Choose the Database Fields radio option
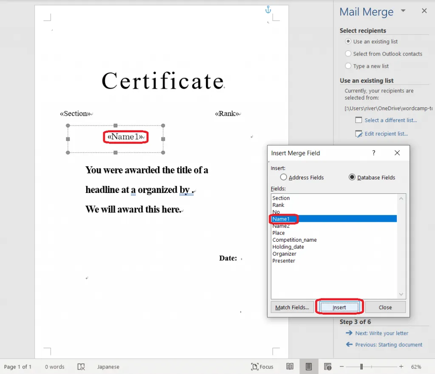 [x=352, y=177]
